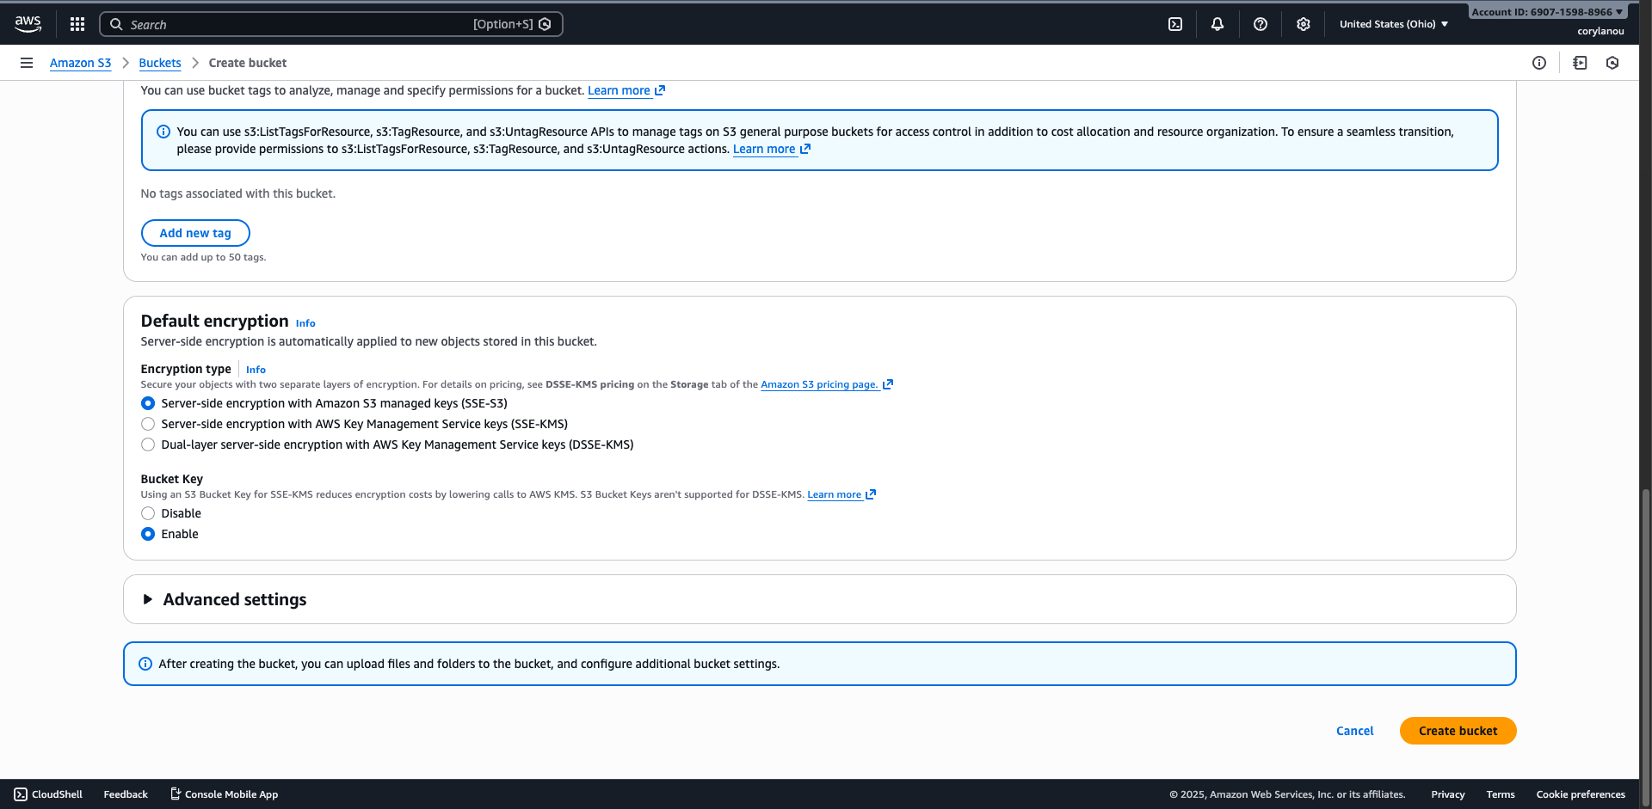Expand the Account ID dropdown
This screenshot has height=809, width=1652.
tap(1546, 11)
